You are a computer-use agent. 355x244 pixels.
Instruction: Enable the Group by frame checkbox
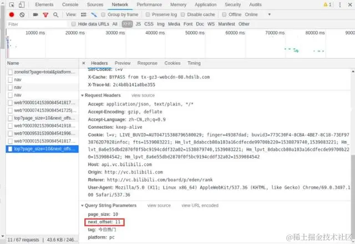103,15
